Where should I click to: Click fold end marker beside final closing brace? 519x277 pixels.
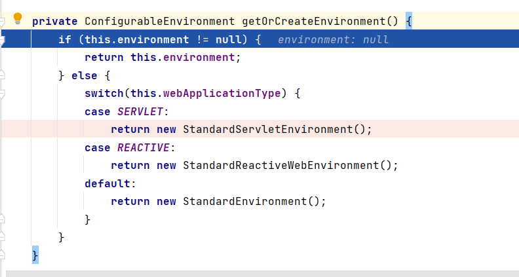(x=2, y=254)
